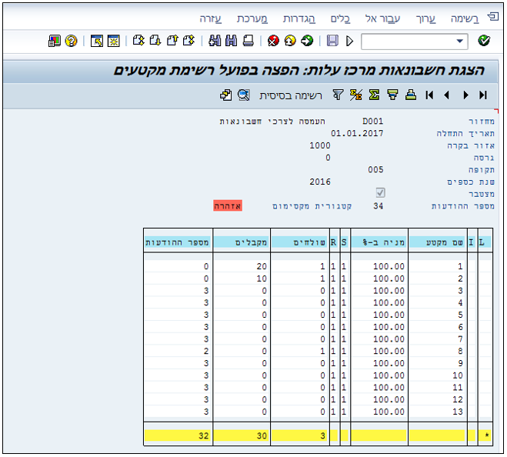Click the red אזהרה warning label
The height and width of the screenshot is (457, 507).
tap(228, 206)
